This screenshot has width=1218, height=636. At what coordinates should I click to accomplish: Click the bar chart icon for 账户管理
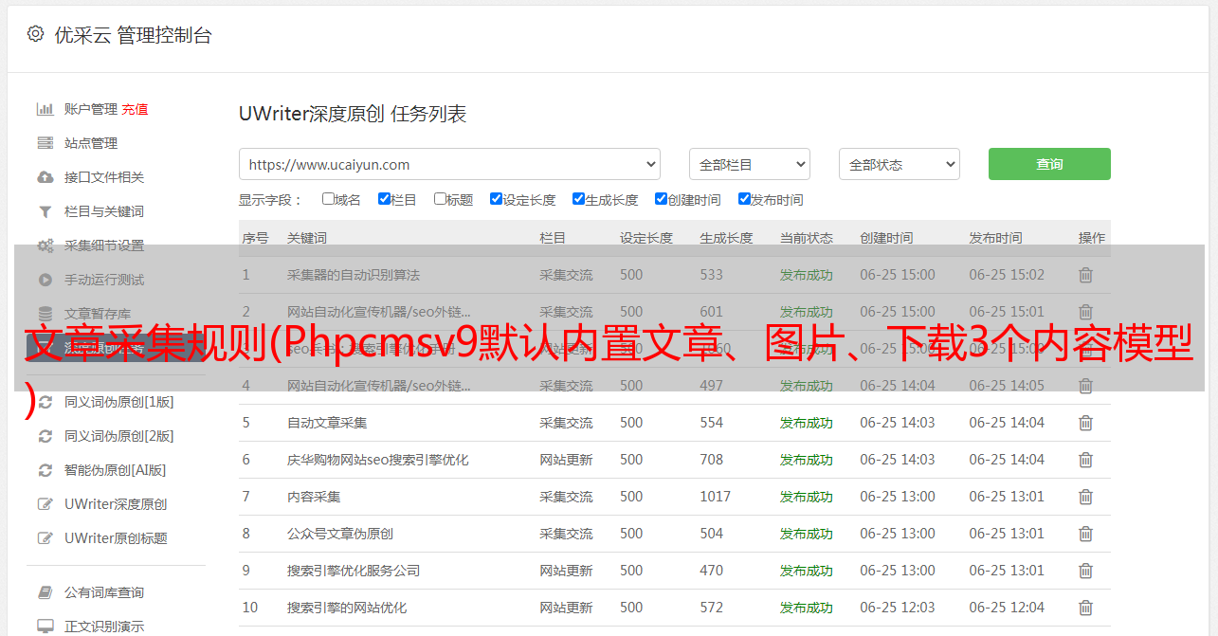[45, 109]
